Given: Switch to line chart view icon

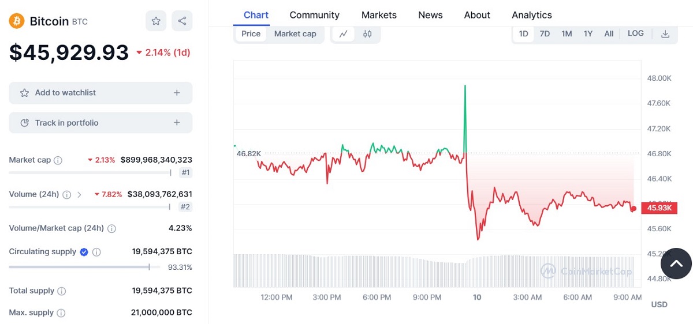Looking at the screenshot, I should click(x=343, y=34).
